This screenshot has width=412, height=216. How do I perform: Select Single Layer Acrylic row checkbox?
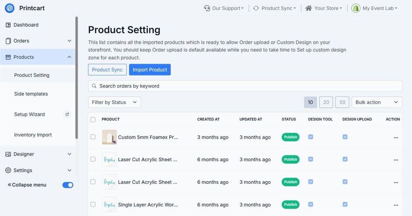click(93, 204)
